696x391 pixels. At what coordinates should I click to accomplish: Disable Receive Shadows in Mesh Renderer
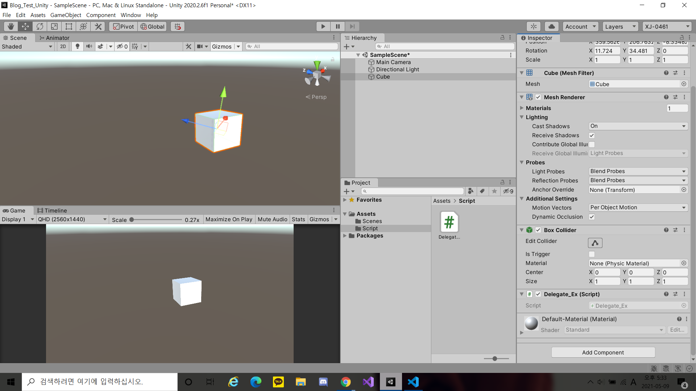(x=592, y=135)
